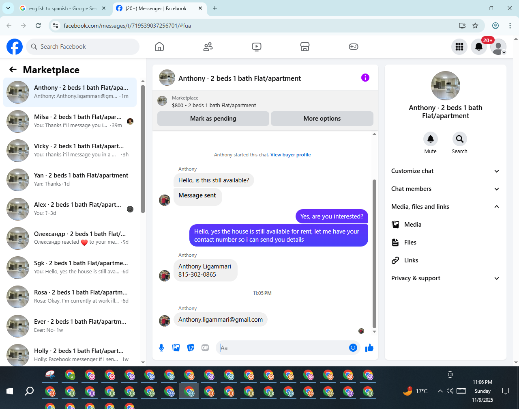Bookmark this tab with the star icon
The width and height of the screenshot is (519, 409).
coord(475,26)
